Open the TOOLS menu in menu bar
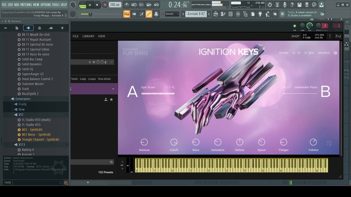 (56, 5)
